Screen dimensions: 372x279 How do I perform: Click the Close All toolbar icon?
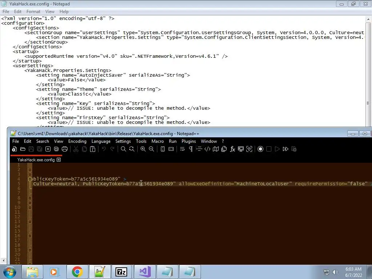(x=56, y=149)
